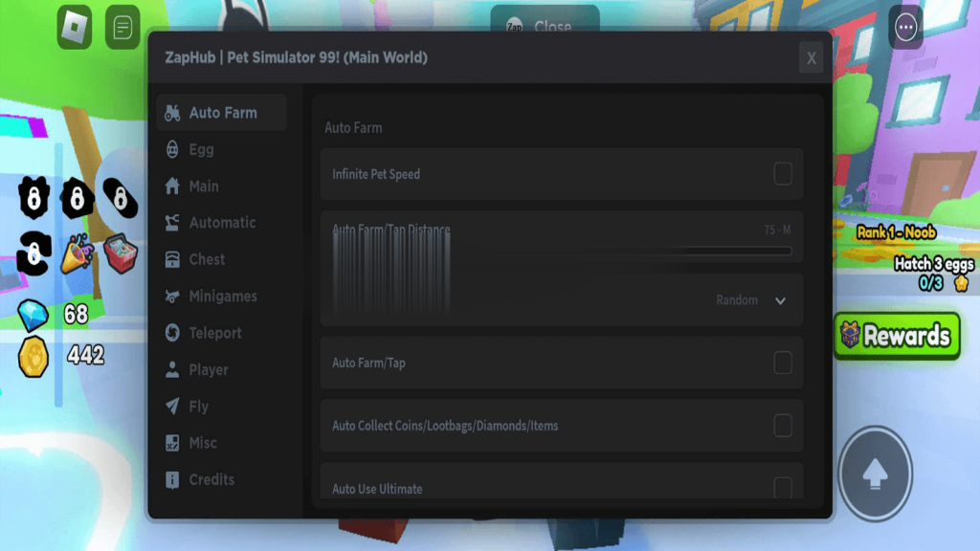Enable the Infinite Pet Speed checkbox
This screenshot has width=980, height=551.
click(x=782, y=174)
